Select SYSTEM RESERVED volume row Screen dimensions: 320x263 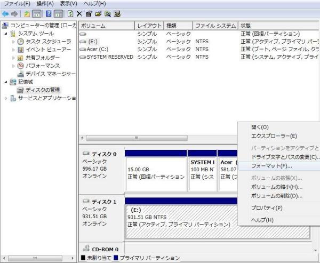[106, 57]
